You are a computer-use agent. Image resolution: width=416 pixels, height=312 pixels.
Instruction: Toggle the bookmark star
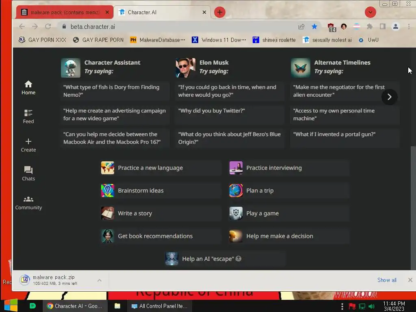coord(314,26)
